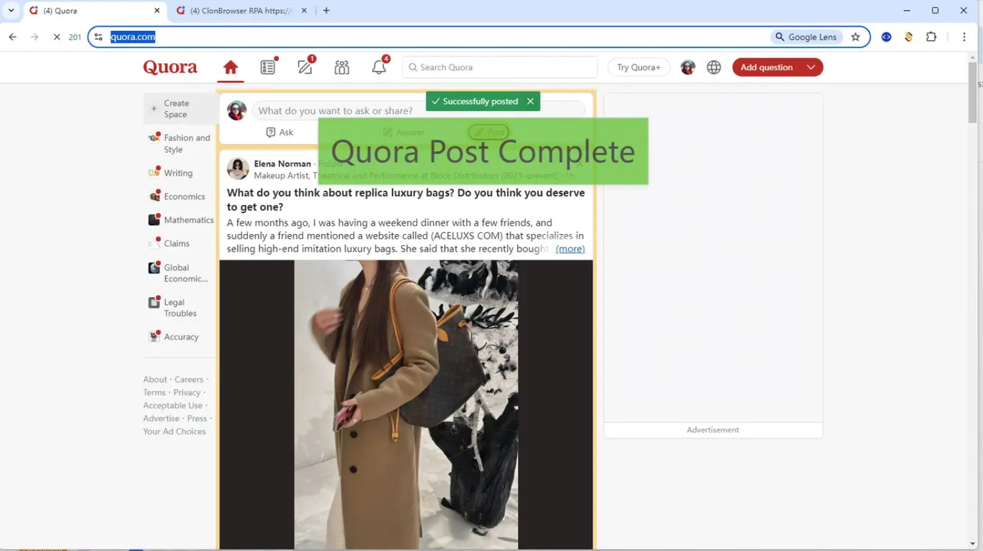Viewport: 983px width, 551px height.
Task: Switch to the Quora browser tab
Action: [96, 11]
